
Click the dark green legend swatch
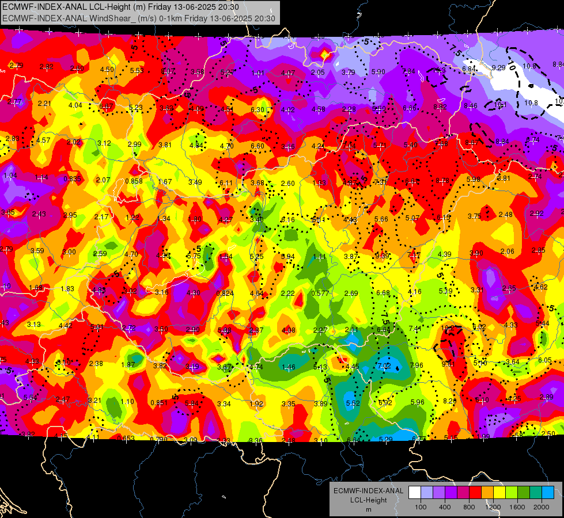523,493
